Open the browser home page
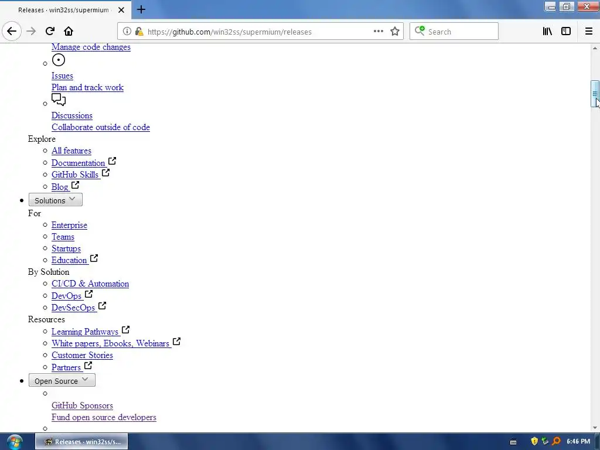 click(x=69, y=32)
